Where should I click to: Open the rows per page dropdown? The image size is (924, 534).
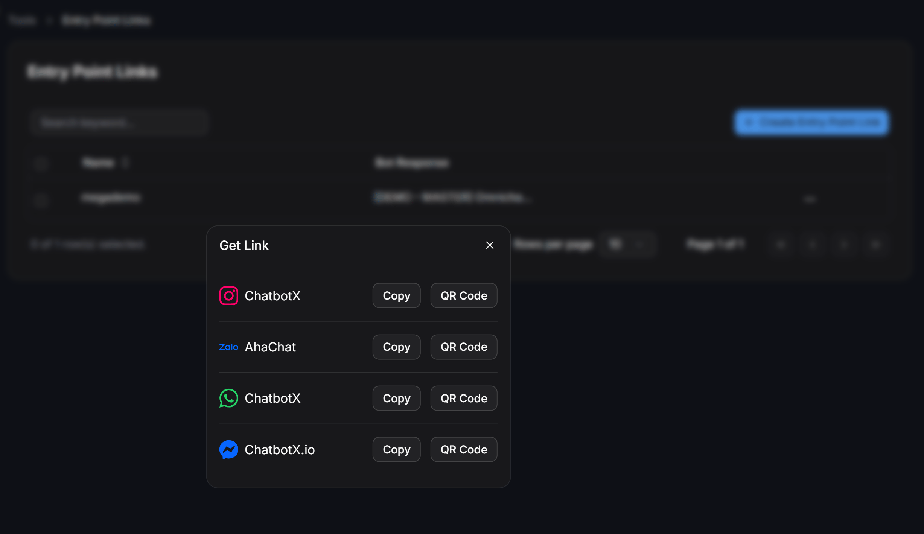coord(627,245)
